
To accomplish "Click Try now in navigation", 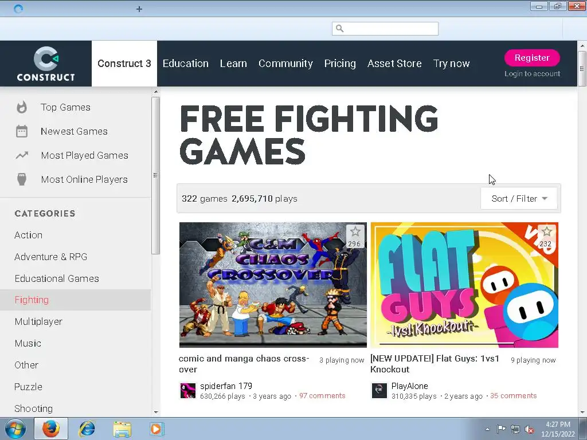I will coord(452,64).
